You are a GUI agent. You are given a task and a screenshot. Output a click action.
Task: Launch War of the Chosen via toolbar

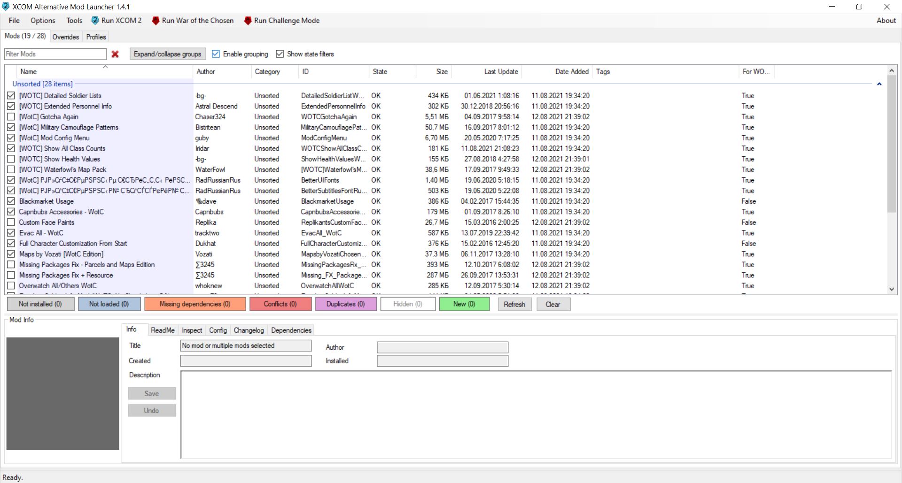pyautogui.click(x=193, y=21)
